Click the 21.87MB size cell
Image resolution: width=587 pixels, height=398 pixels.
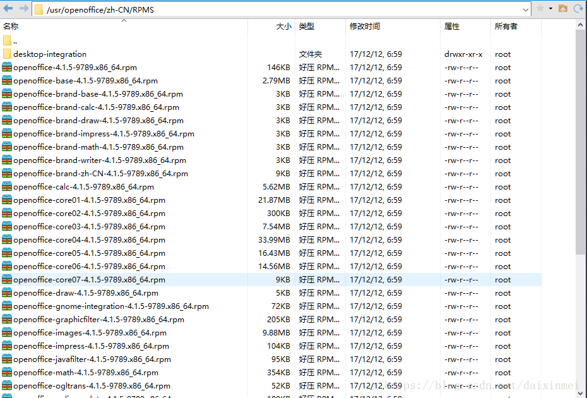click(x=274, y=200)
